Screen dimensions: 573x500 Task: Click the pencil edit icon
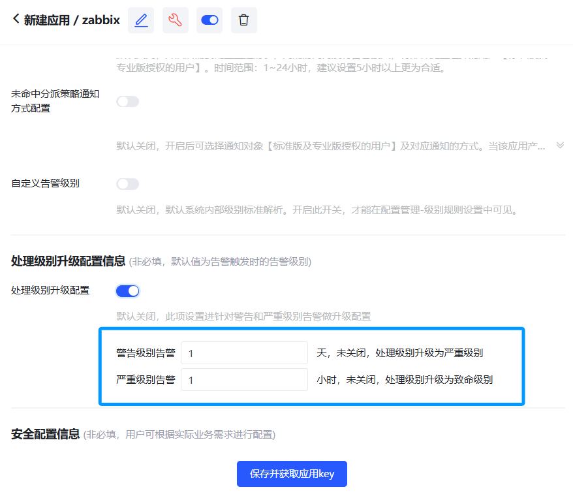click(x=141, y=20)
